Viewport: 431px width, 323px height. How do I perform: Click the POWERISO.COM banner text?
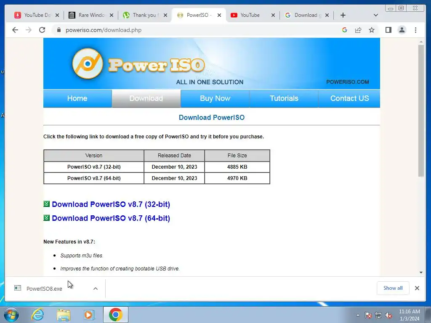coord(347,82)
